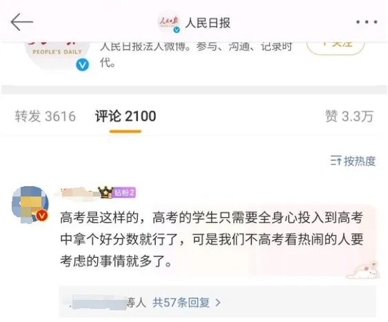Open the 共57条回复 replies link
Screen dimensions: 388x322
[x=181, y=303]
